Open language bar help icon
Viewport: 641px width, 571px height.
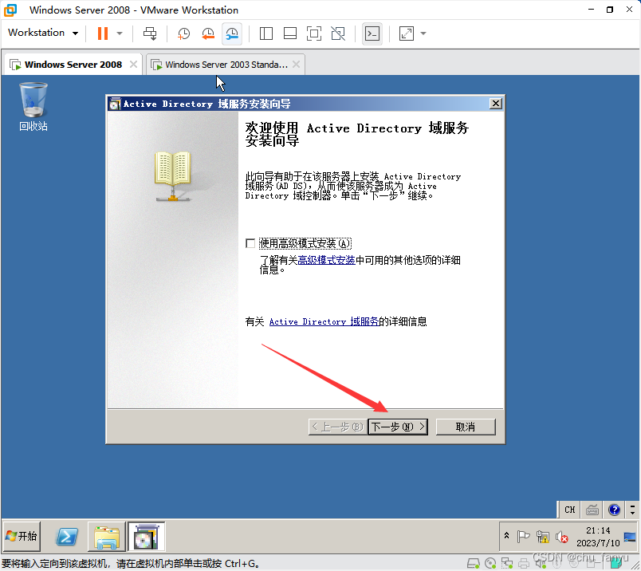[614, 510]
